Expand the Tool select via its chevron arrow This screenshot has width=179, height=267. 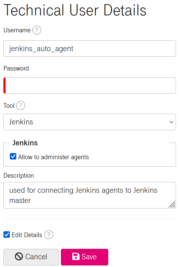[171, 122]
